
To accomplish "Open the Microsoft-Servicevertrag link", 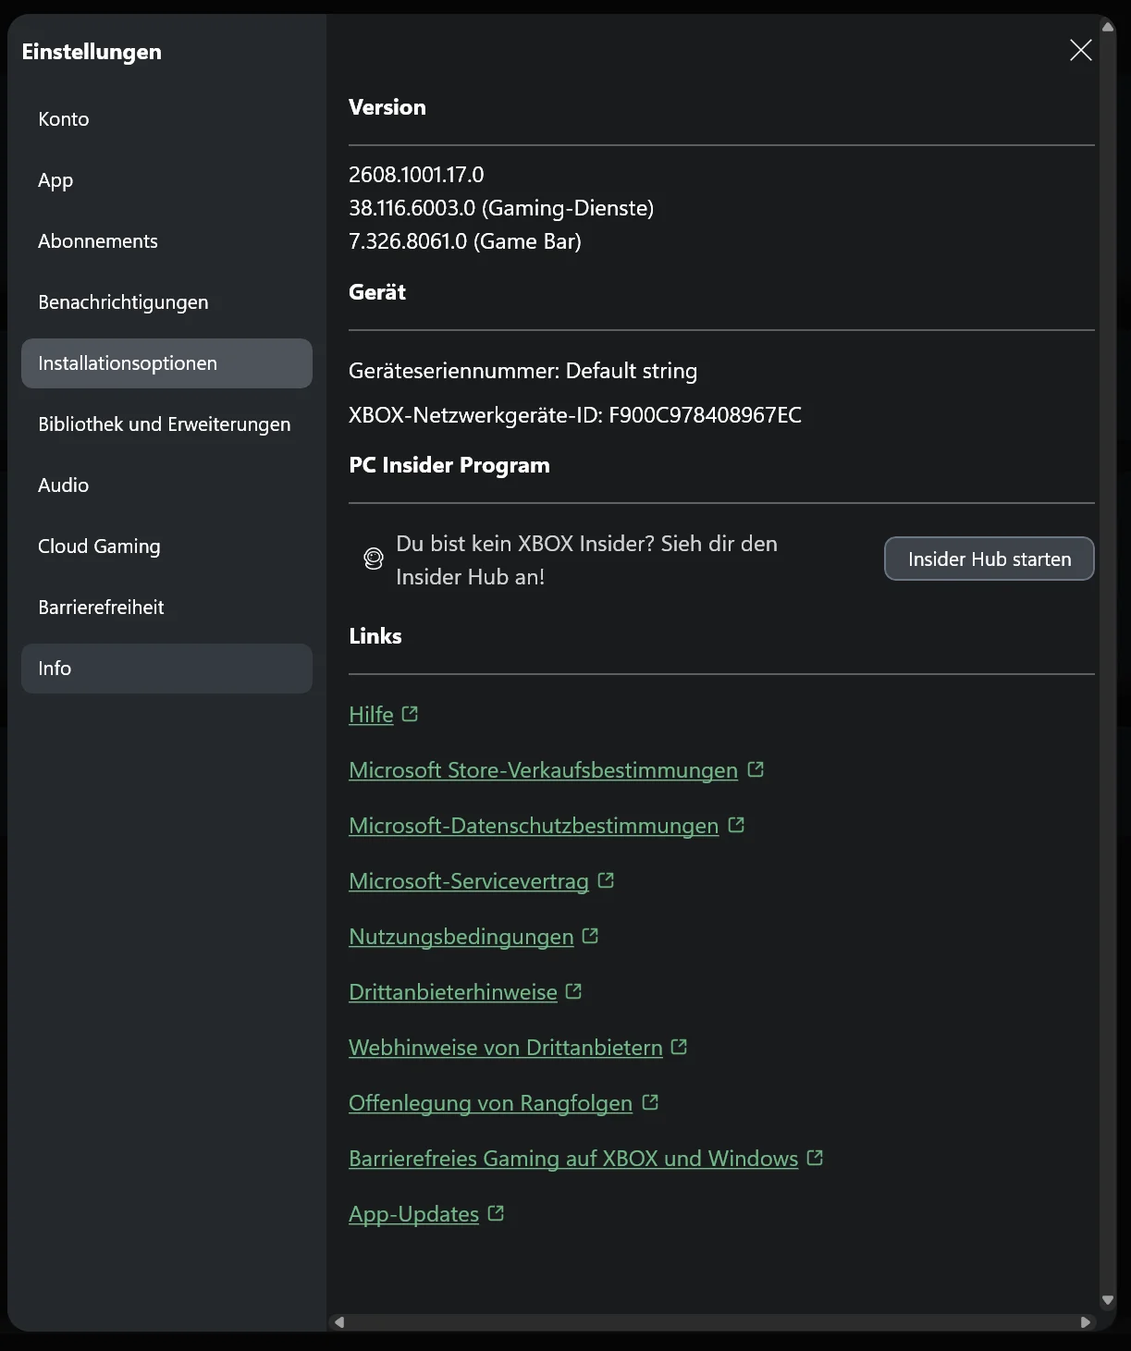I will click(x=469, y=881).
